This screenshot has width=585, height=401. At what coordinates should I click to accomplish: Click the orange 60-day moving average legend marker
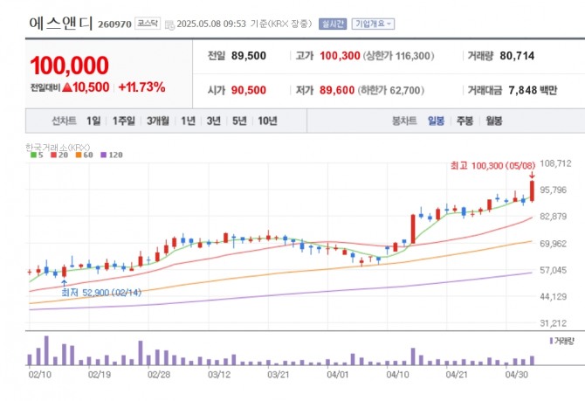pos(79,155)
